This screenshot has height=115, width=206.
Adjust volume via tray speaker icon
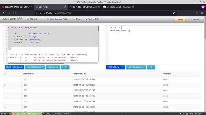[190, 114]
